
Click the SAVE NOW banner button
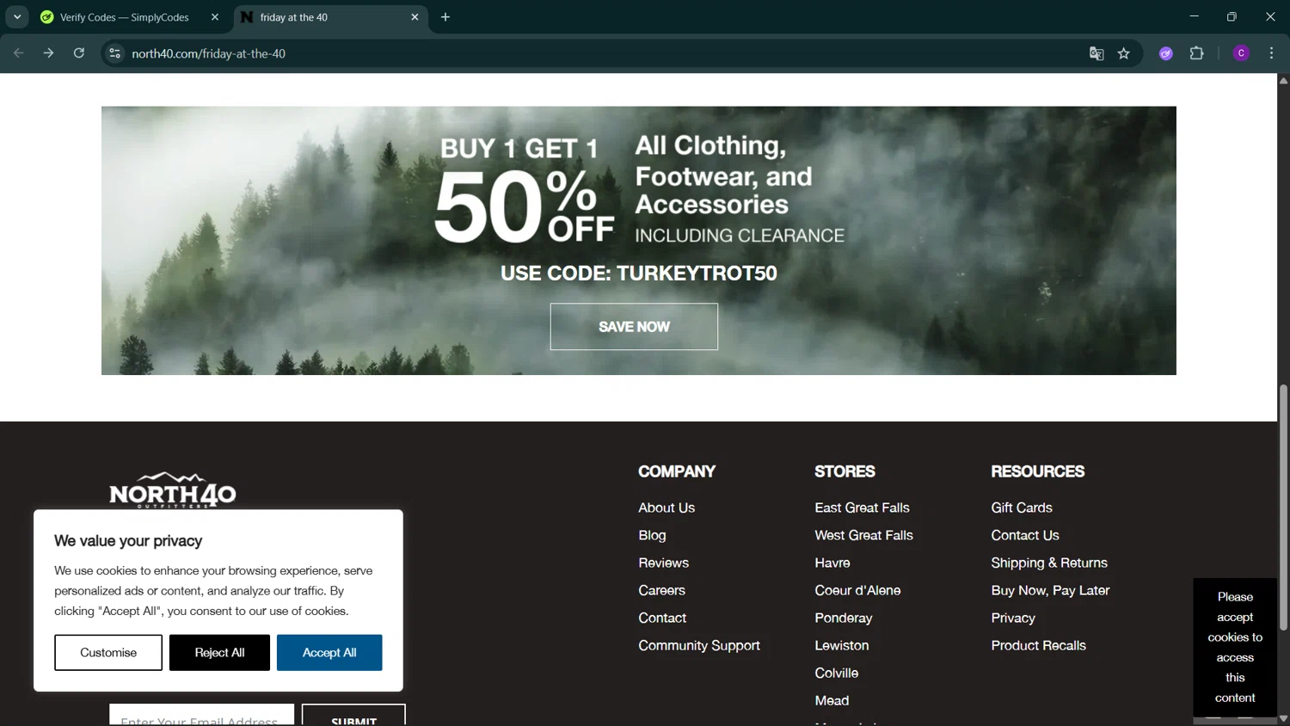(x=634, y=327)
